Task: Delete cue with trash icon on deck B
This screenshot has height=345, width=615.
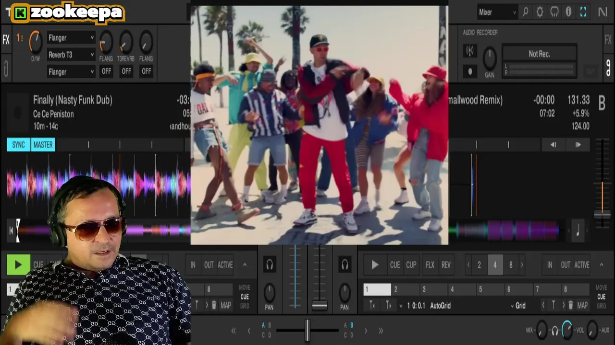Action: (571, 305)
